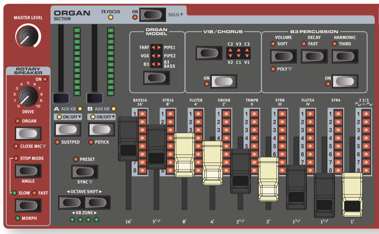Click the white 4' drawbar handle

tap(212, 163)
